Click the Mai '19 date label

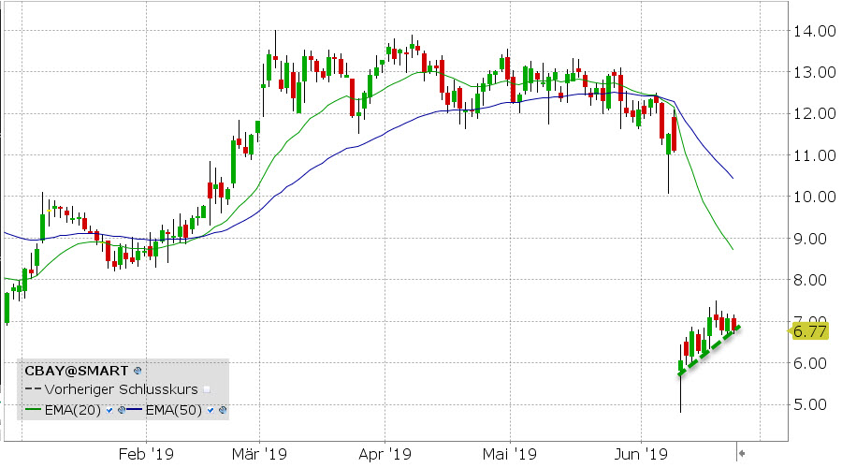pyautogui.click(x=510, y=454)
